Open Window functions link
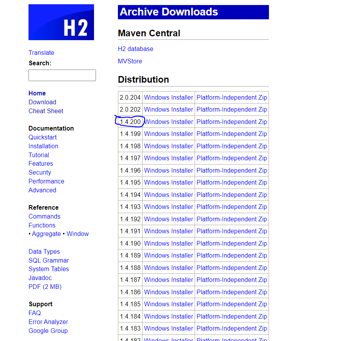 [77, 234]
